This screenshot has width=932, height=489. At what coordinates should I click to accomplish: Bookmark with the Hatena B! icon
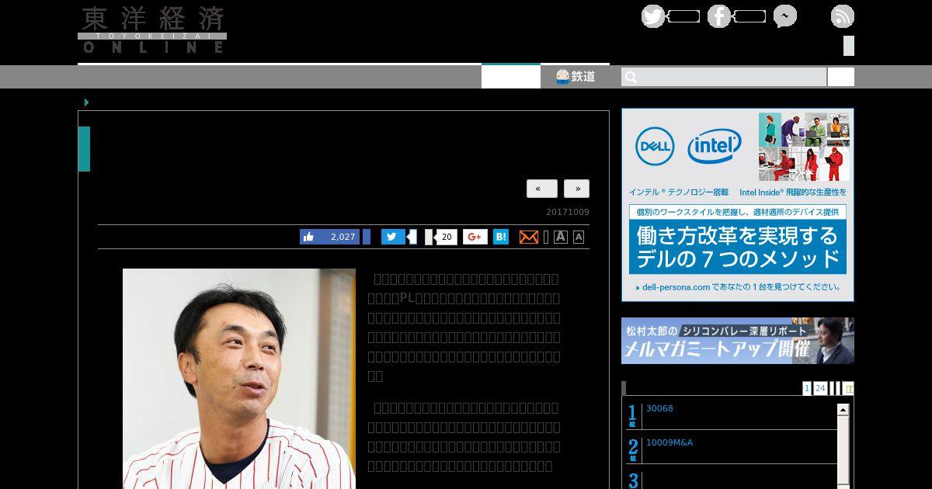click(501, 237)
